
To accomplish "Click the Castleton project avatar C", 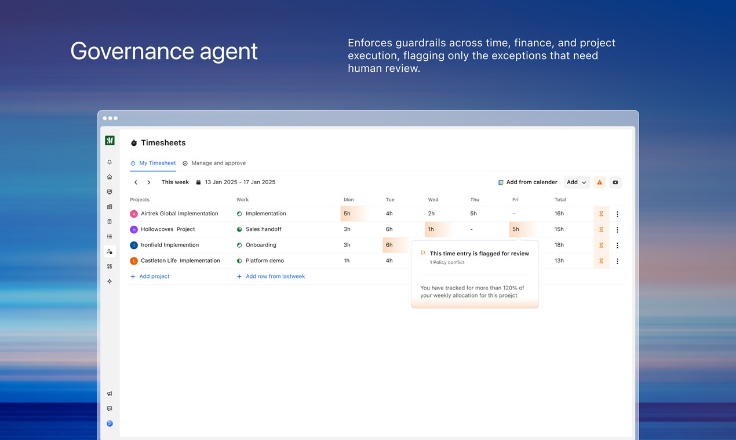I will pos(134,261).
